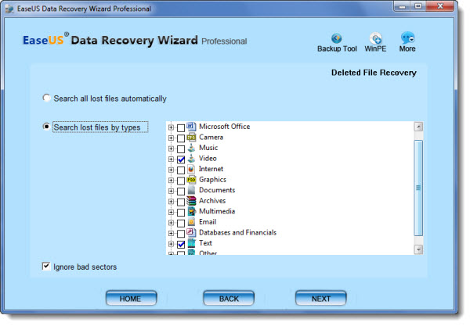
Task: Click the Email file type icon
Action: click(x=191, y=222)
